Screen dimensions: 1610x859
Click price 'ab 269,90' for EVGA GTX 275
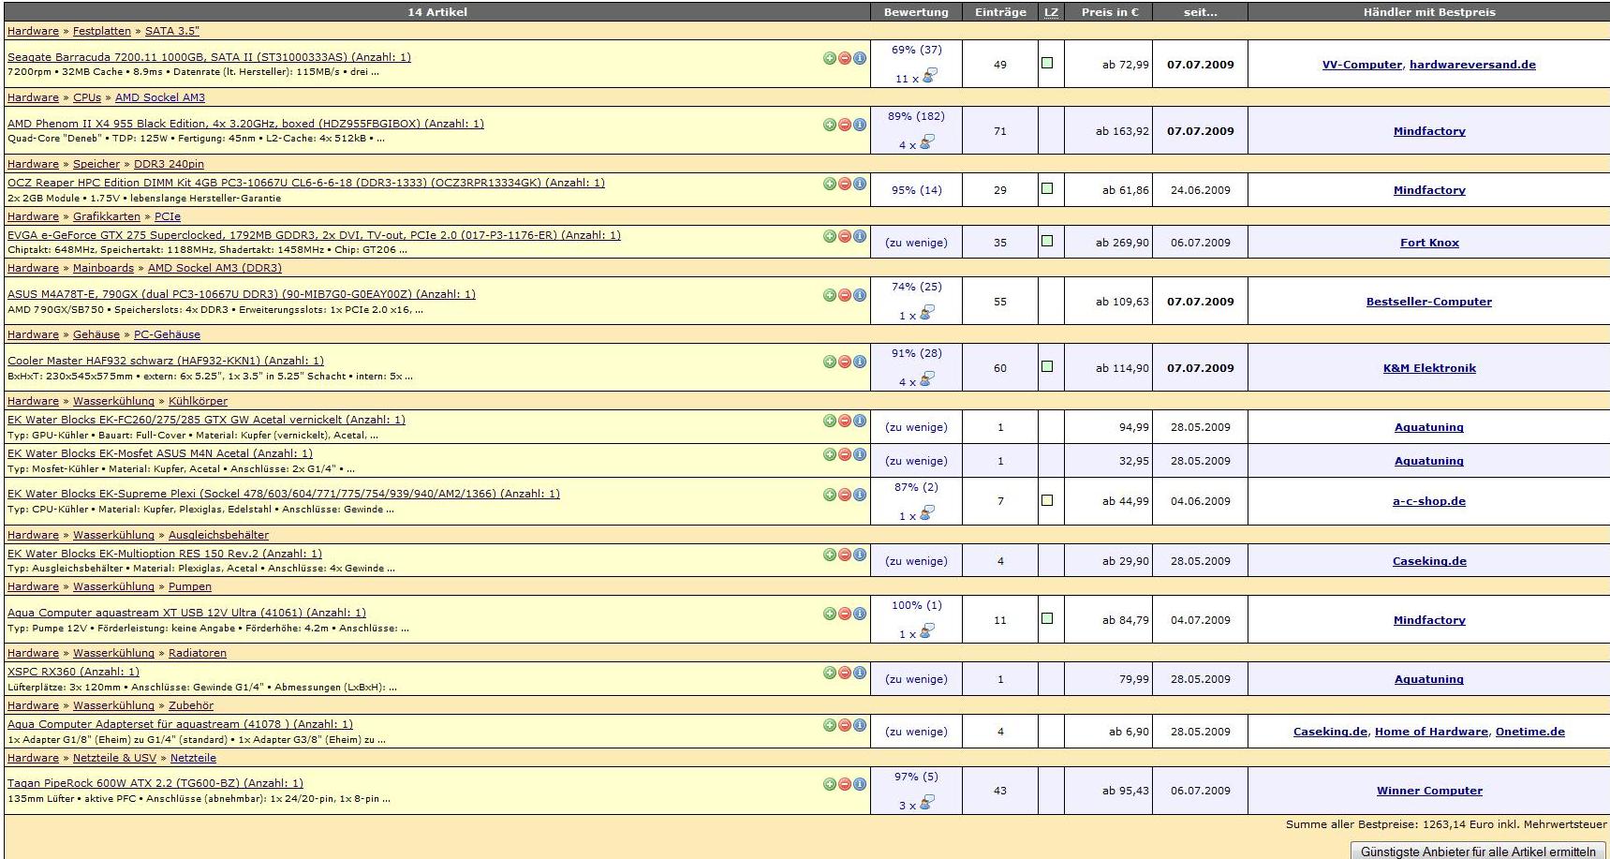click(1122, 243)
